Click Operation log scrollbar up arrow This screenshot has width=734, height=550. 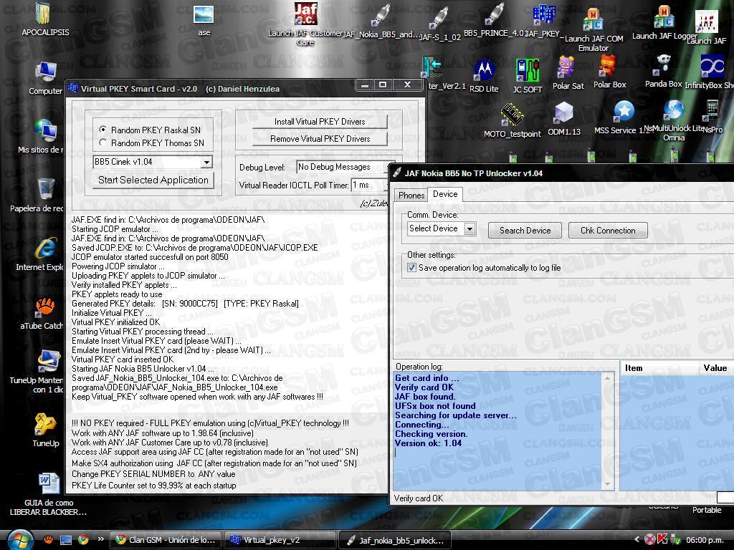608,377
